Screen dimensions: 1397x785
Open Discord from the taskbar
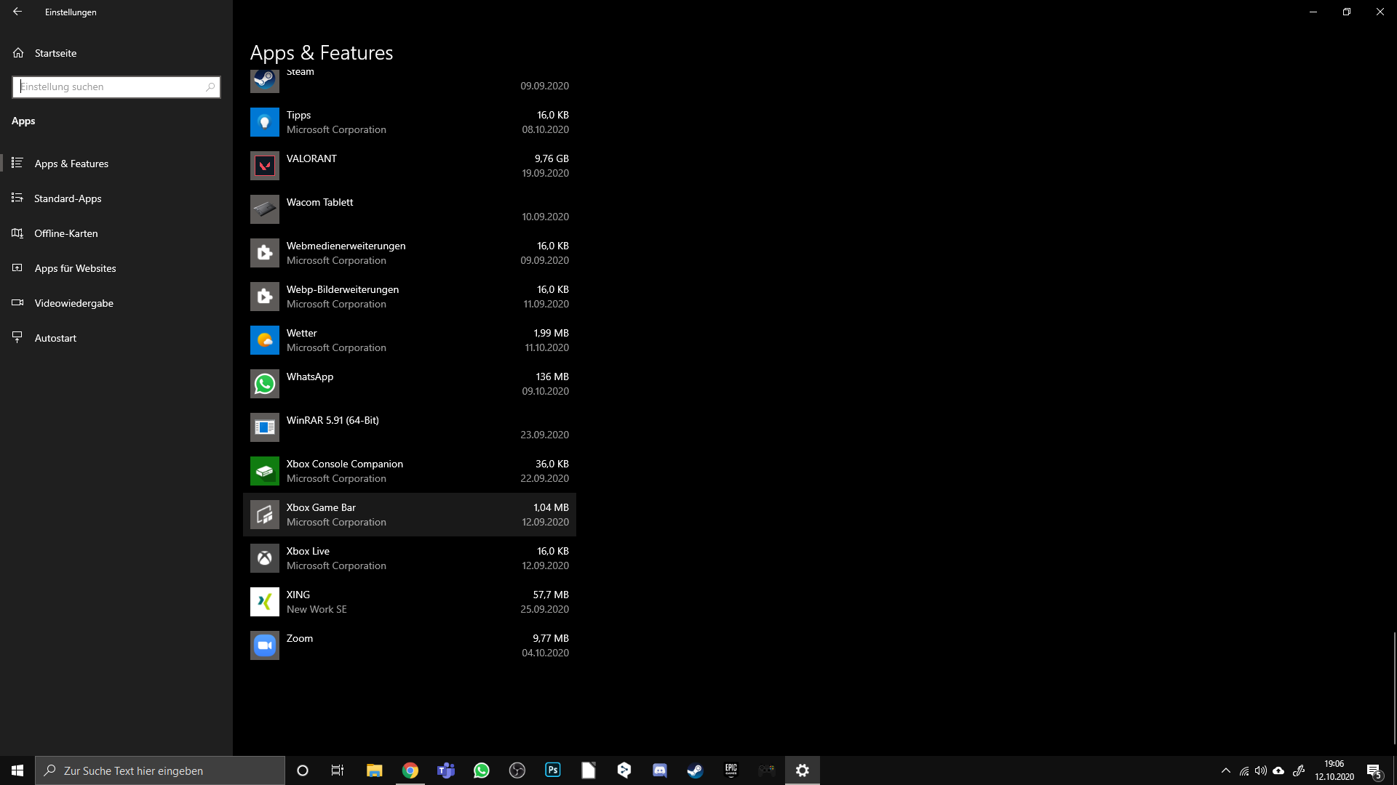[660, 770]
